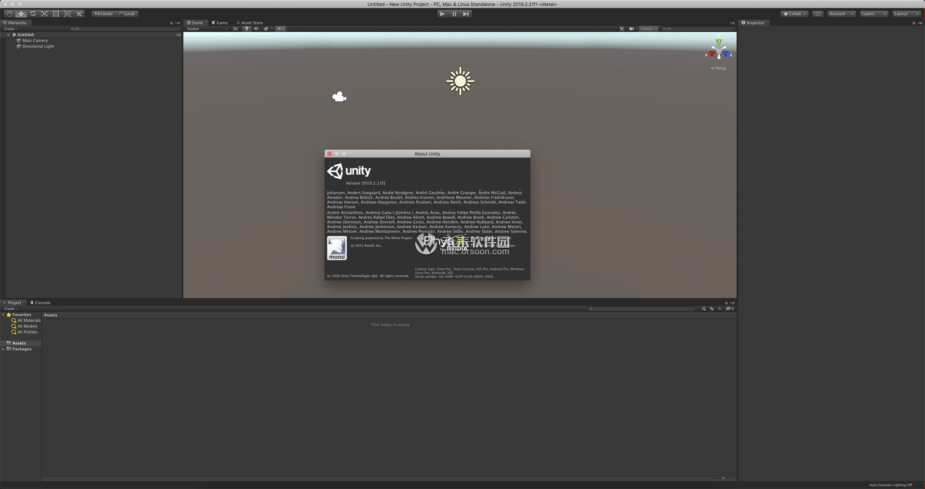Toggle 2D scene view mode

(235, 29)
